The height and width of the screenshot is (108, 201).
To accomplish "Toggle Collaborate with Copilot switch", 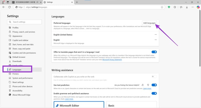I will [x=154, y=77].
